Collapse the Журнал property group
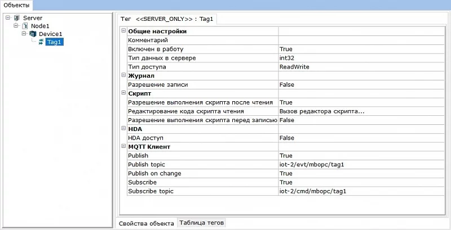The image size is (451, 230). 123,75
